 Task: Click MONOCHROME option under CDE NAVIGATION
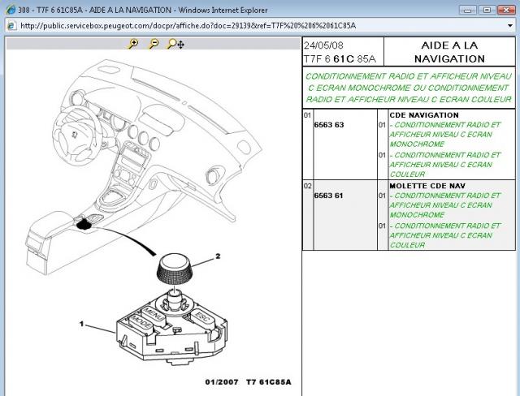[x=445, y=135]
